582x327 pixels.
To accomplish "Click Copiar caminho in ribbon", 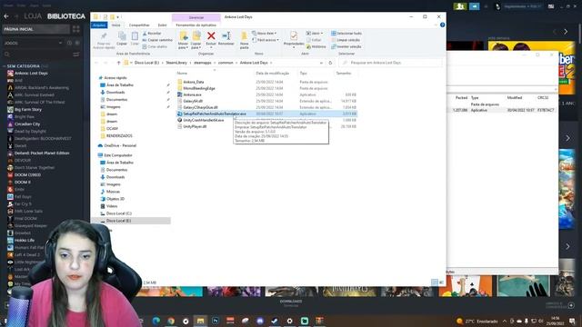I will [157, 40].
